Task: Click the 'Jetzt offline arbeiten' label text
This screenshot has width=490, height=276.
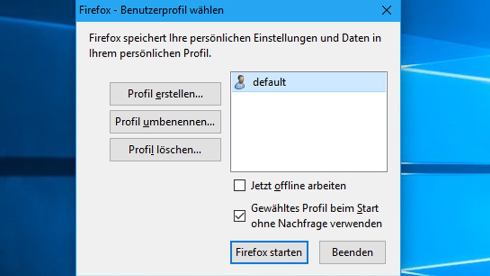Action: coord(298,185)
